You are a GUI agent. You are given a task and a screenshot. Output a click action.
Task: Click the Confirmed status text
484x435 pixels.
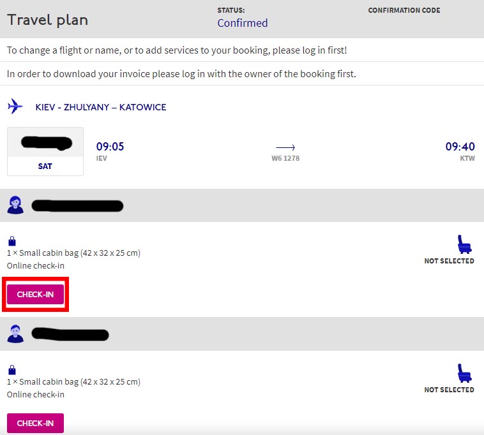pos(242,23)
